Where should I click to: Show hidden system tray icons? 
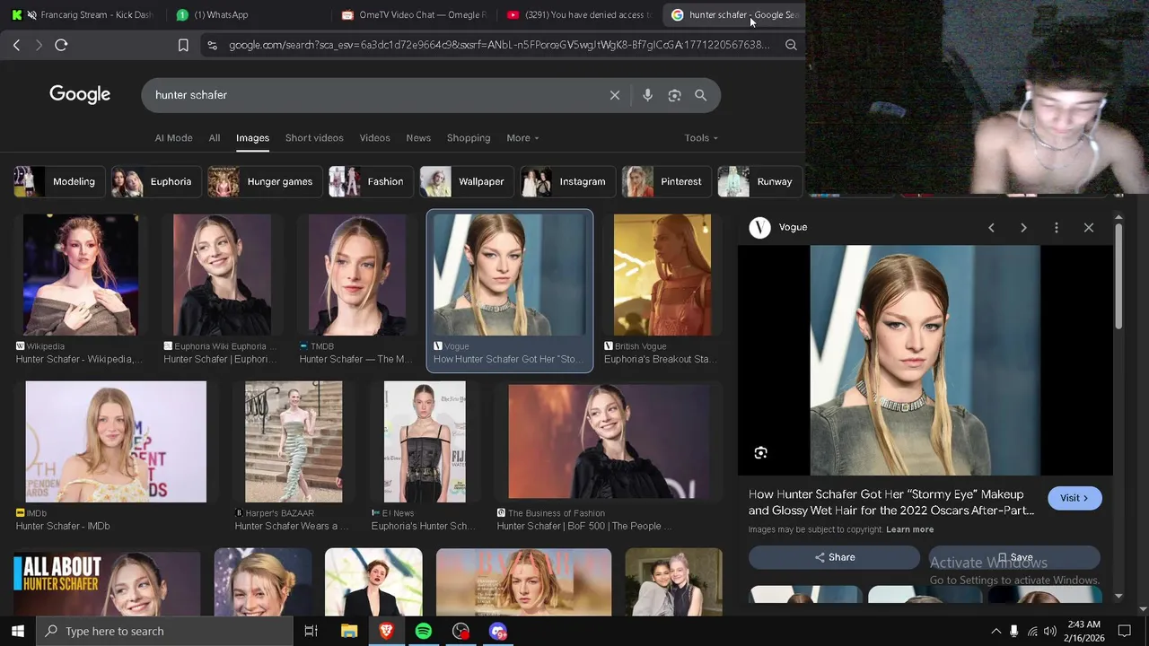click(x=996, y=632)
